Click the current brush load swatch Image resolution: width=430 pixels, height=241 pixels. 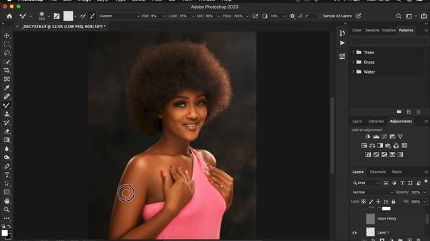tap(69, 16)
